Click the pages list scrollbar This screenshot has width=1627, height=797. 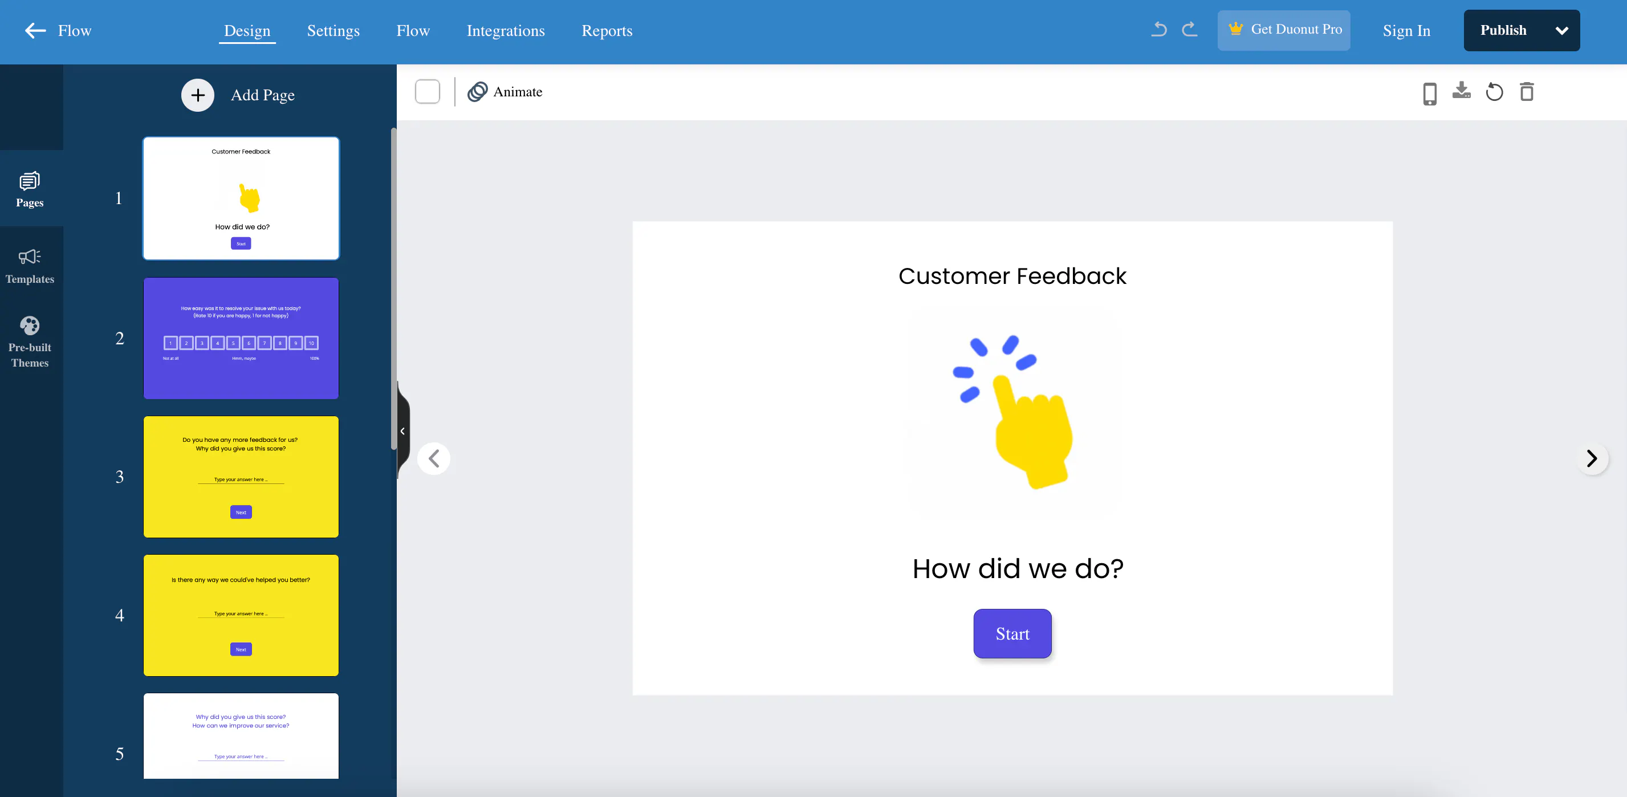(393, 288)
